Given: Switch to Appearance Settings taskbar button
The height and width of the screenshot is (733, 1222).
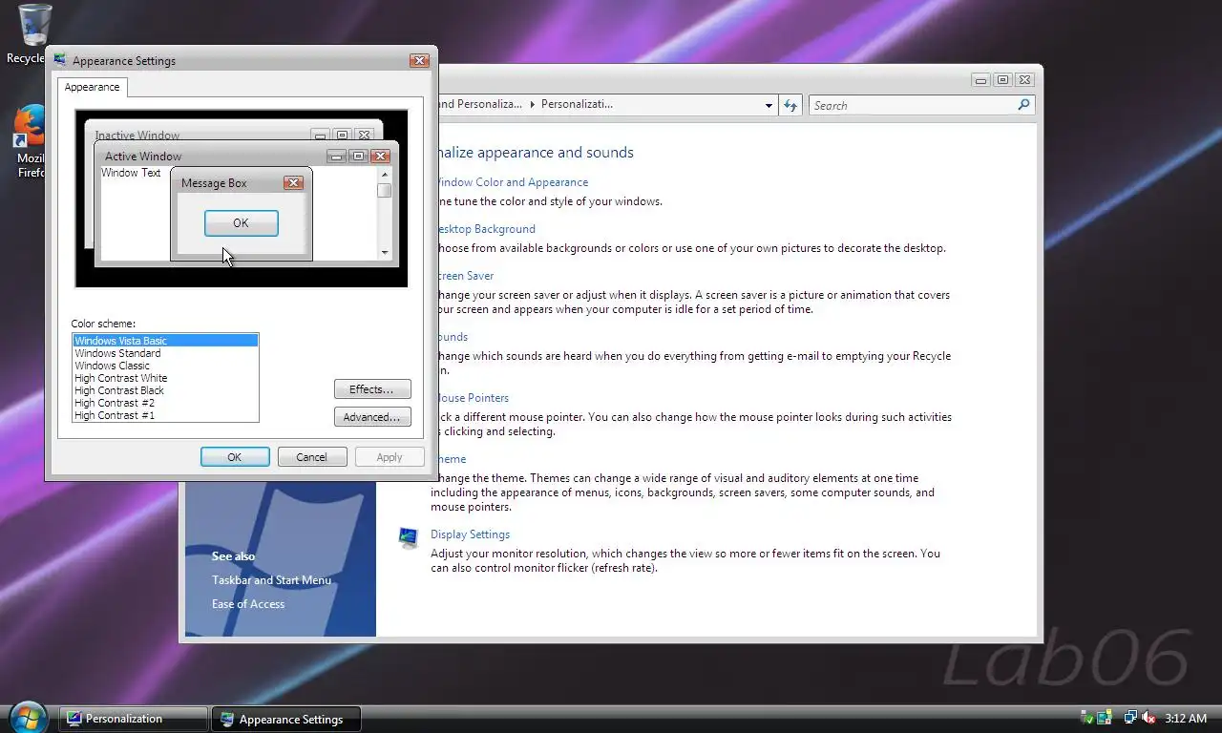Looking at the screenshot, I should point(286,719).
